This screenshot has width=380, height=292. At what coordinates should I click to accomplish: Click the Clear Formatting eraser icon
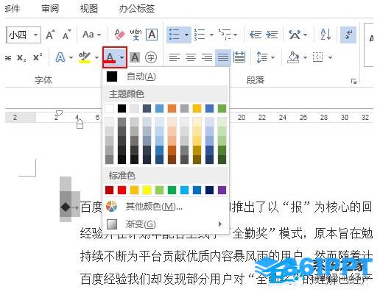click(119, 35)
